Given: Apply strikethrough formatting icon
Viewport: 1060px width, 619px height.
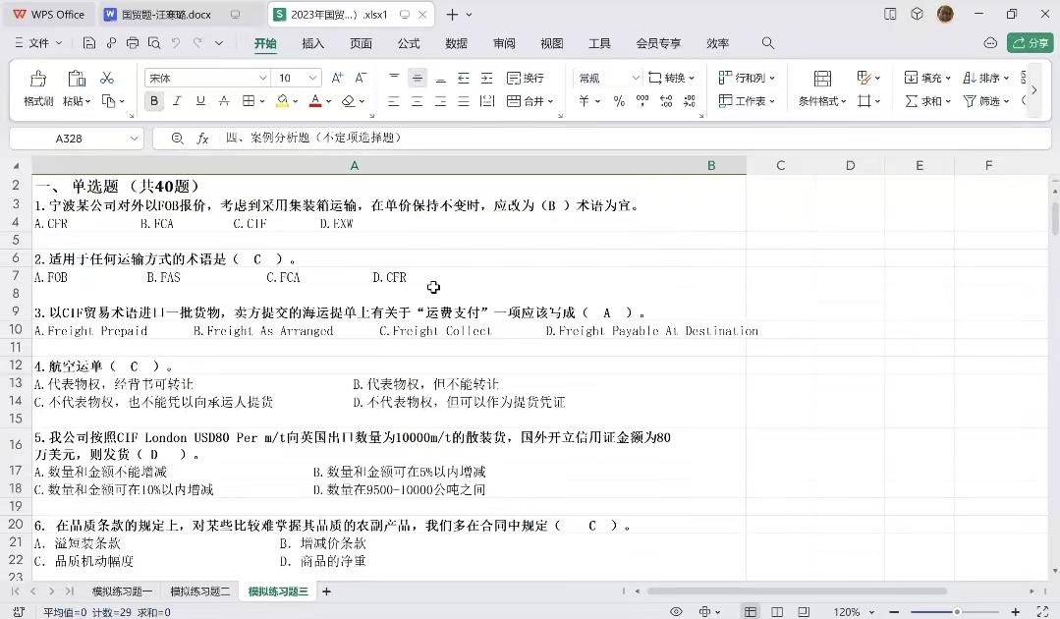Looking at the screenshot, I should 224,101.
